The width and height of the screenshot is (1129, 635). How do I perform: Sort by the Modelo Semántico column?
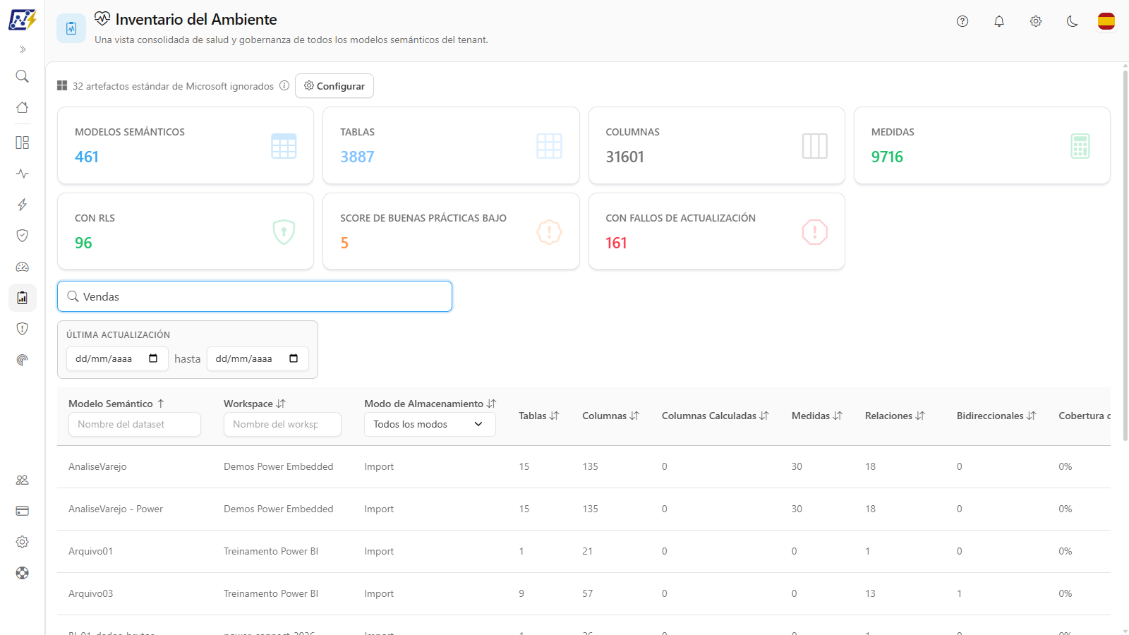point(116,404)
